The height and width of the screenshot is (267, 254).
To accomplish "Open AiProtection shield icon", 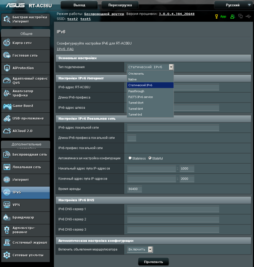I will point(7,68).
